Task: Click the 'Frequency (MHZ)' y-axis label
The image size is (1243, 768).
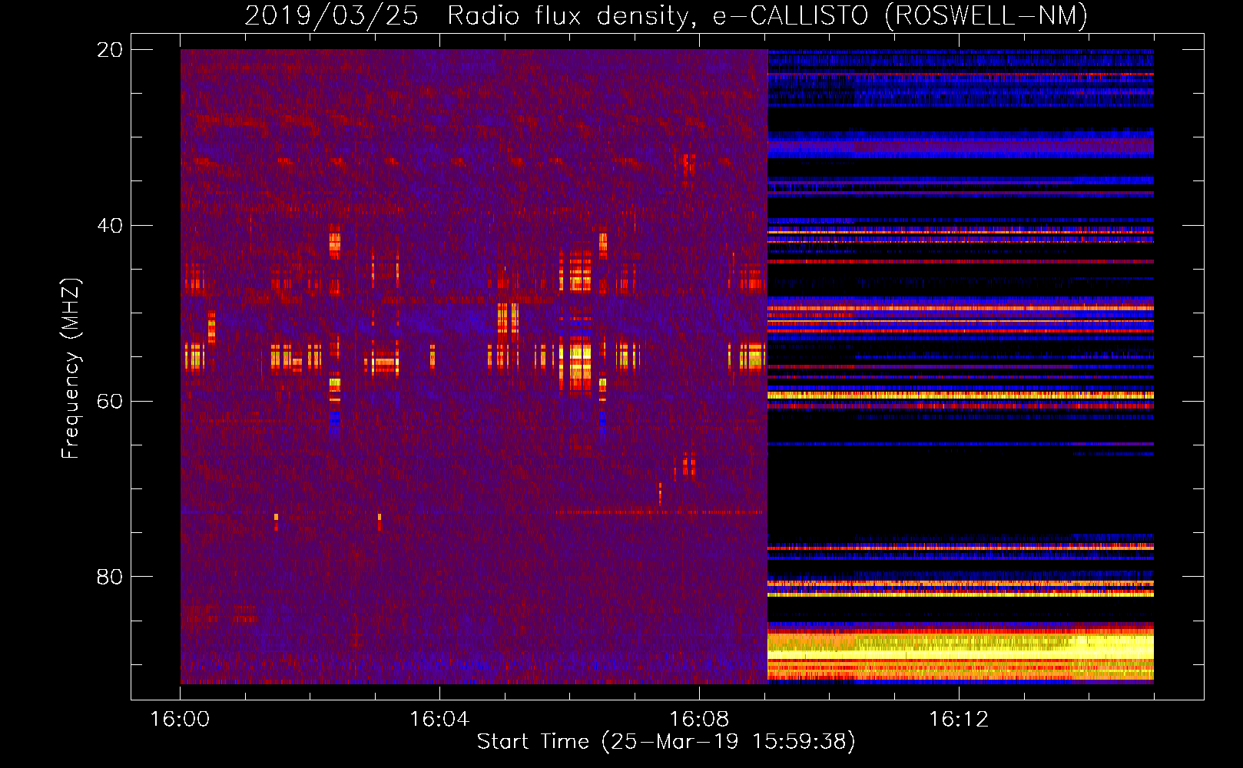Action: tap(71, 368)
